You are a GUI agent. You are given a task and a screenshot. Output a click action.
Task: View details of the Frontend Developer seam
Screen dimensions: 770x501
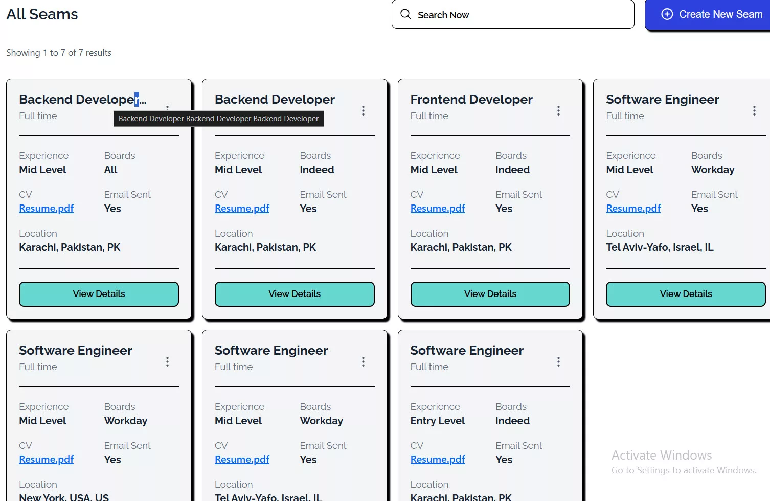[x=490, y=294]
